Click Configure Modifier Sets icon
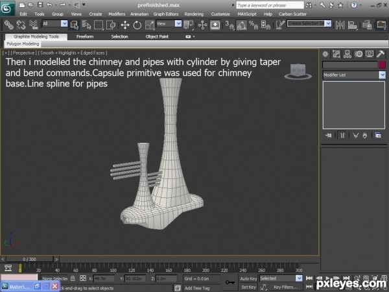 (x=378, y=136)
